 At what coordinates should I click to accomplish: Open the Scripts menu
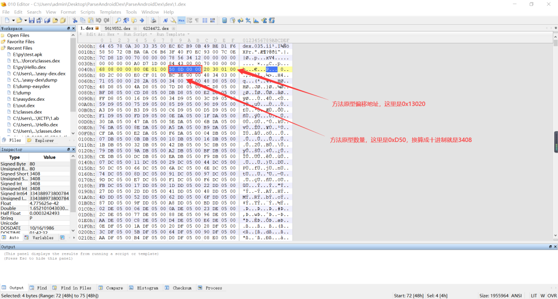[87, 12]
